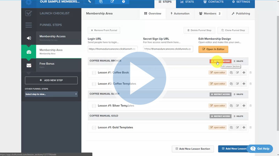Click the Membership Area dashboard icon in sidebar
279x156 pixels.
coord(29,52)
